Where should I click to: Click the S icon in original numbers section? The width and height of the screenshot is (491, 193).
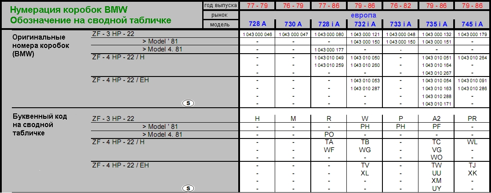[x=188, y=103]
